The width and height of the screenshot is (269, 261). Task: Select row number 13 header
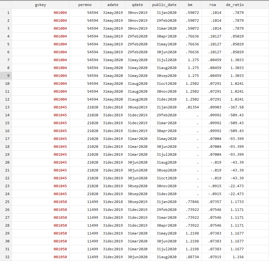[6, 107]
